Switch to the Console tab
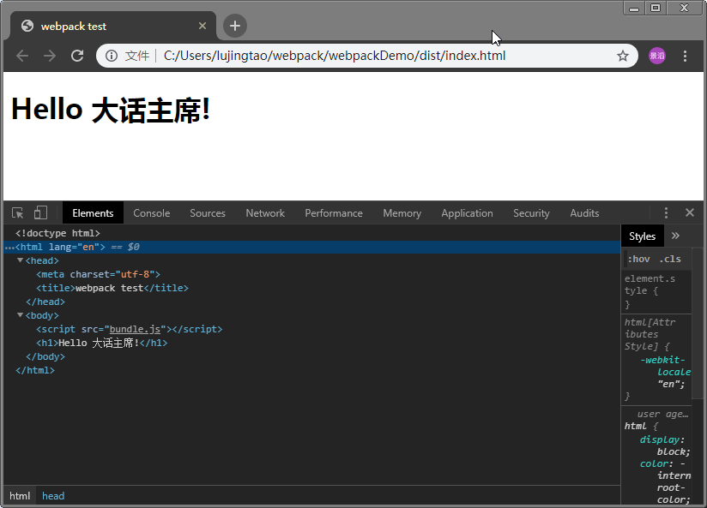Screen dimensions: 707x508 [x=152, y=213]
